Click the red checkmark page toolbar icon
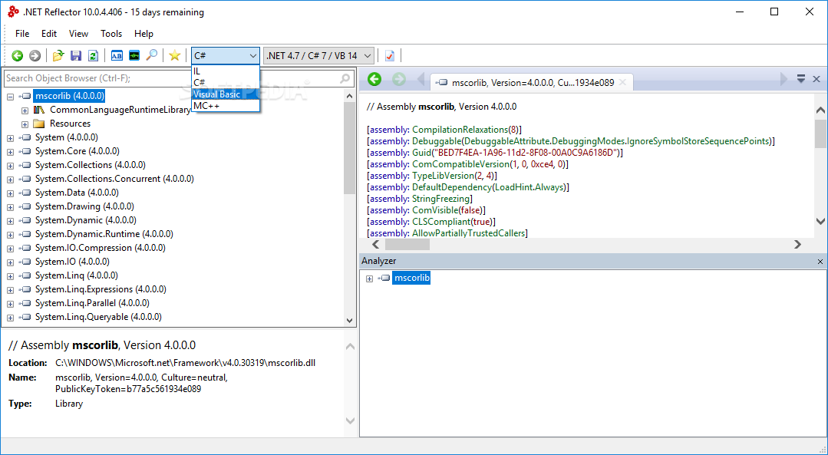The width and height of the screenshot is (828, 455). tap(390, 55)
